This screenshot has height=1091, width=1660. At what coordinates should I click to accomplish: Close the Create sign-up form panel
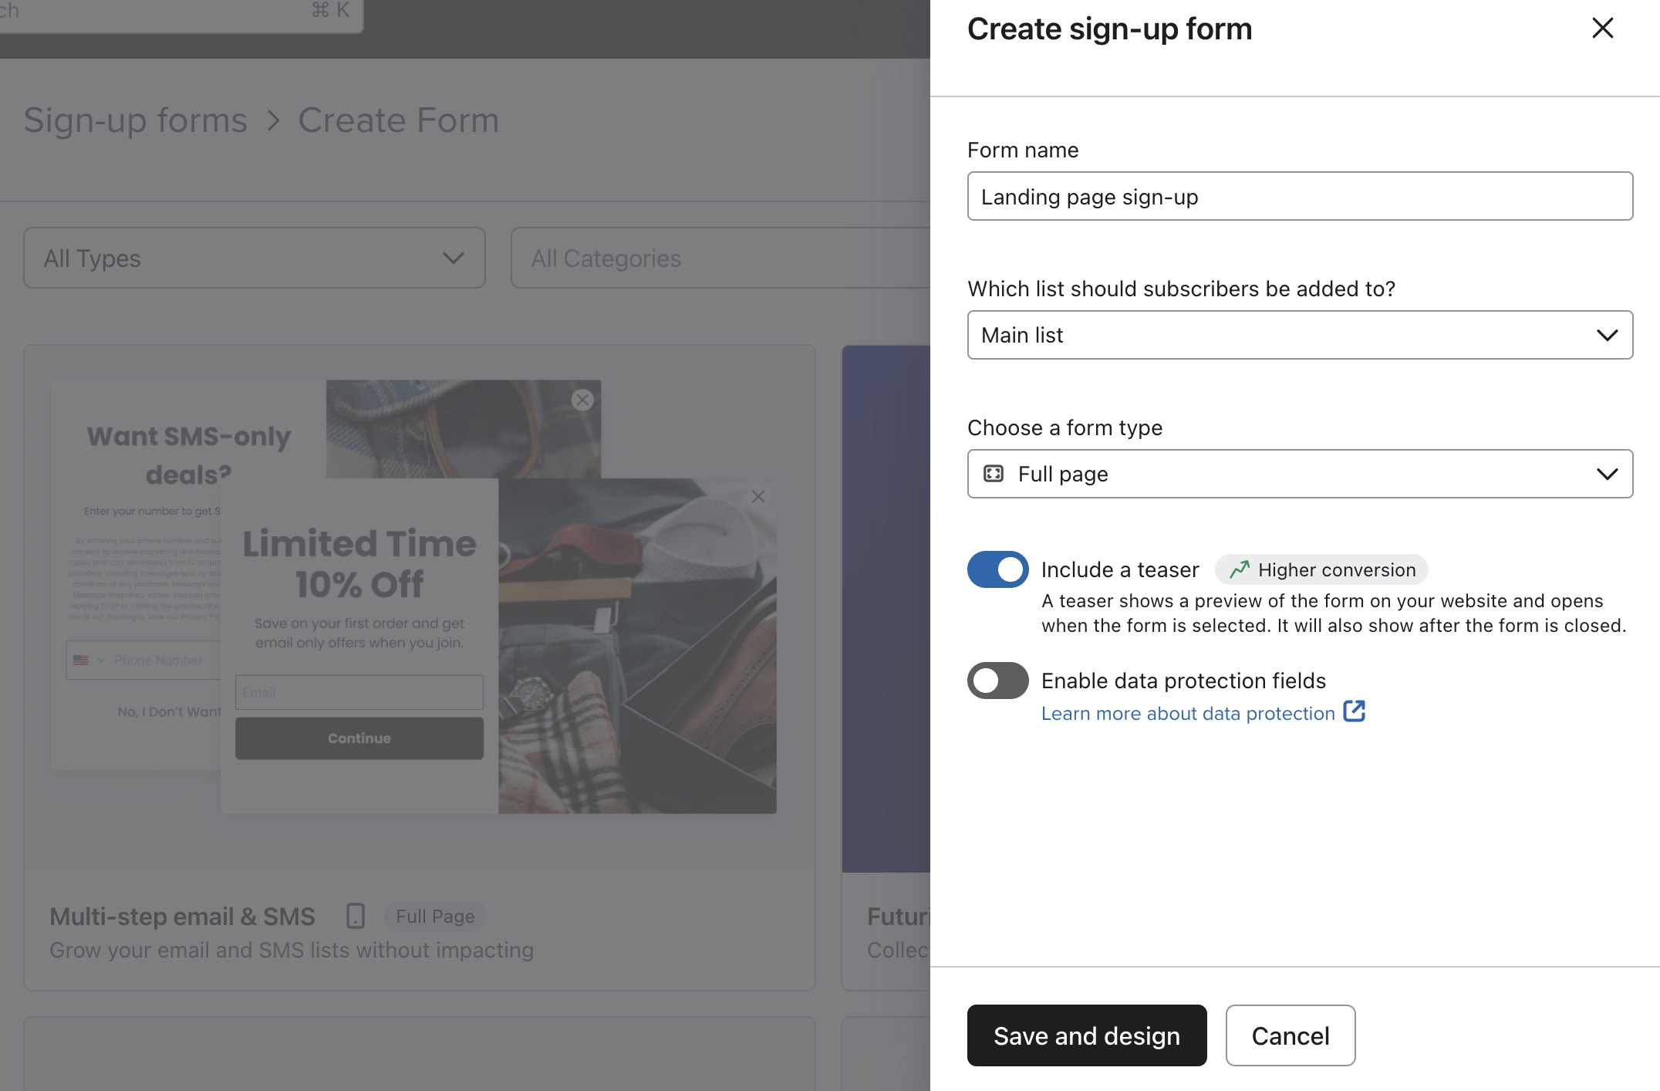[x=1602, y=28]
